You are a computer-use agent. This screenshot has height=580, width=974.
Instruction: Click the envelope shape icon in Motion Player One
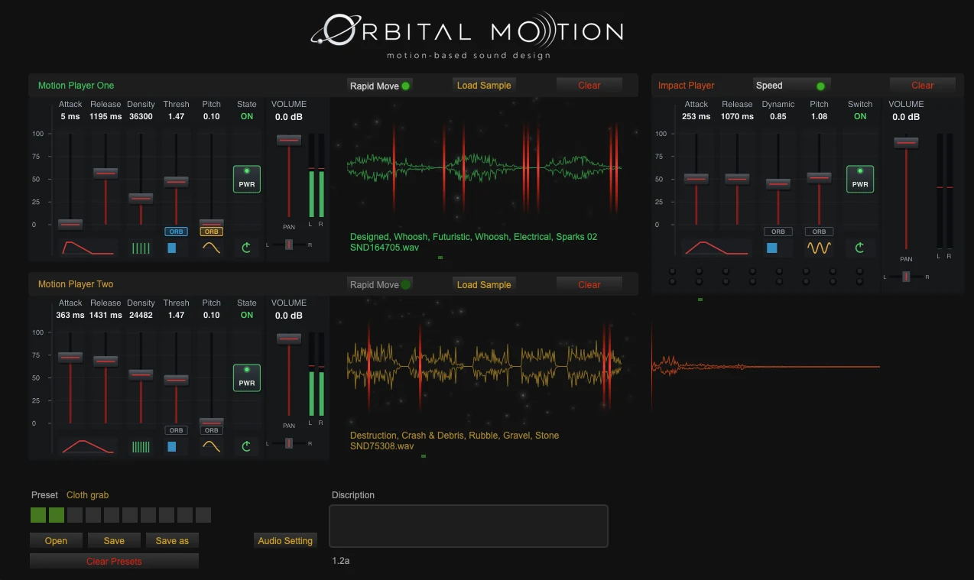[88, 248]
